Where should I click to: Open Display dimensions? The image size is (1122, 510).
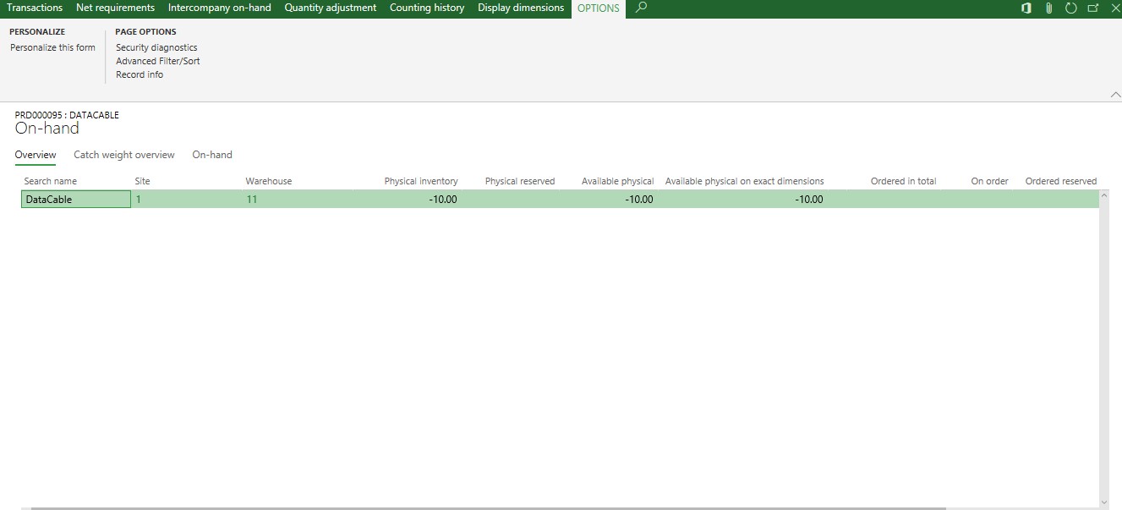pos(521,8)
